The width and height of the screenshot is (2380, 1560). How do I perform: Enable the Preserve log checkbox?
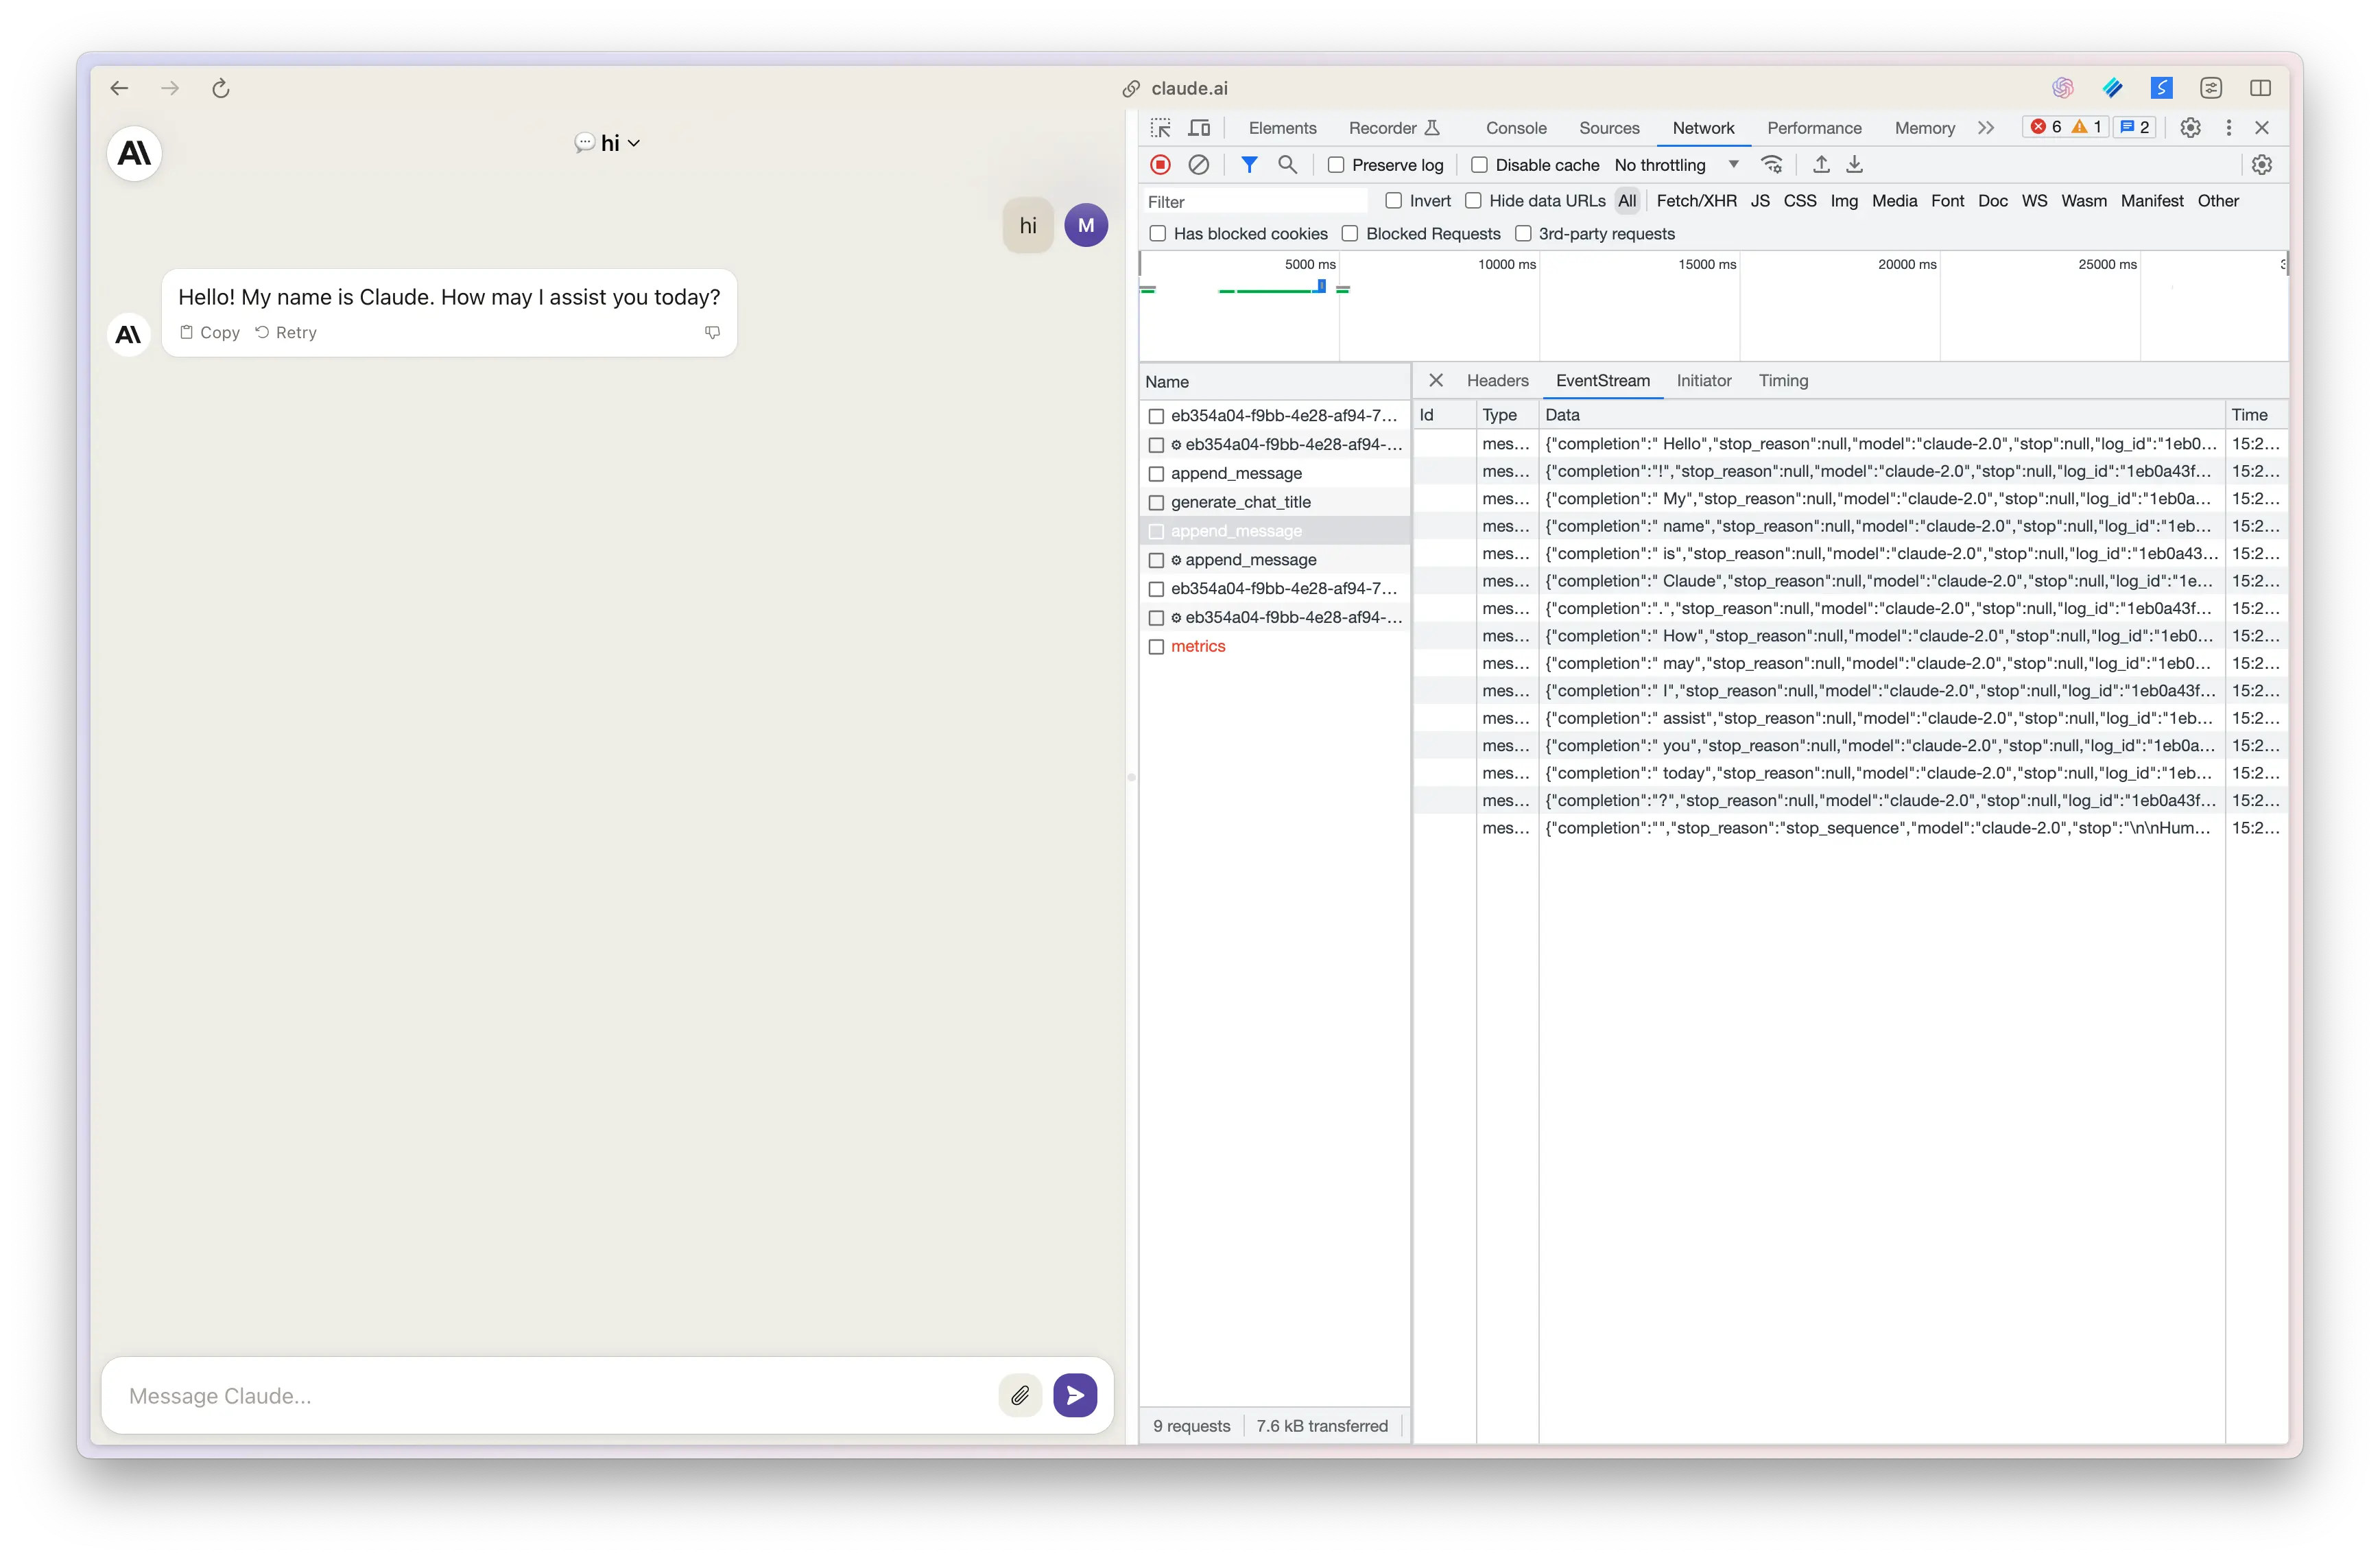pyautogui.click(x=1335, y=165)
